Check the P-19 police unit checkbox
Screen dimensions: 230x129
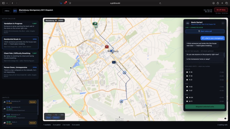coord(187,76)
